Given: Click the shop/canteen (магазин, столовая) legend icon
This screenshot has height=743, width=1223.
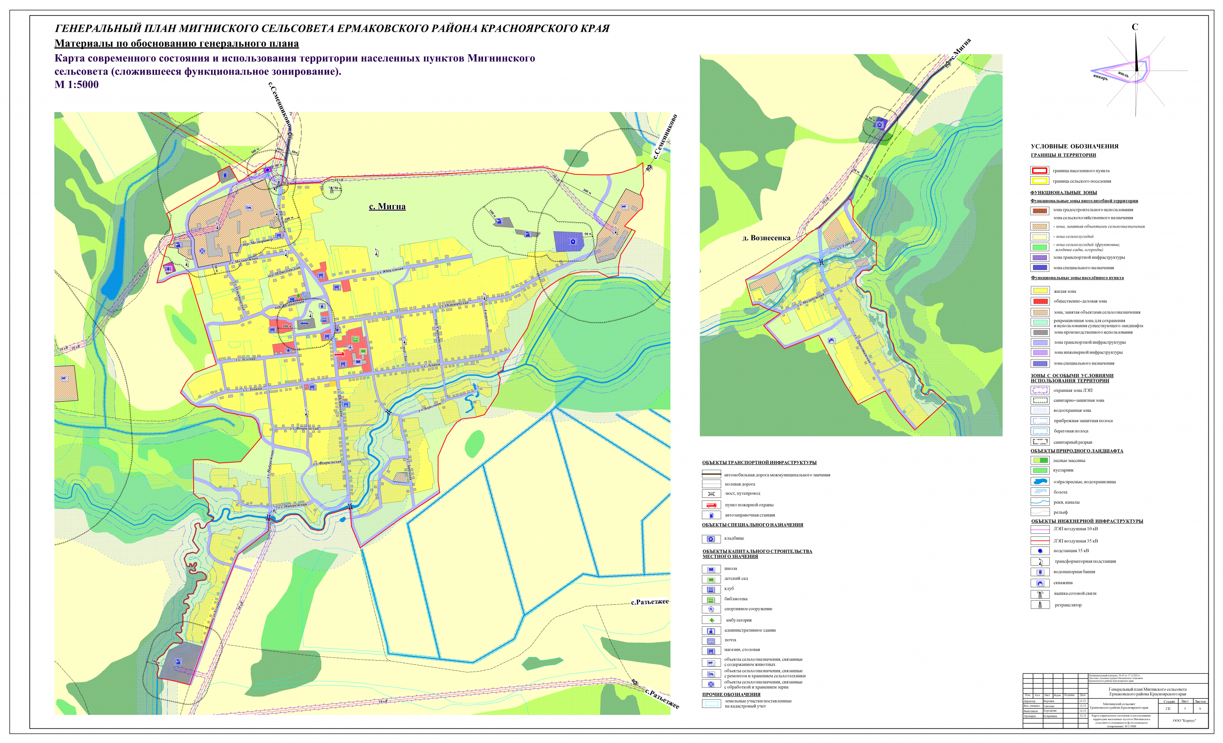Looking at the screenshot, I should pyautogui.click(x=711, y=650).
